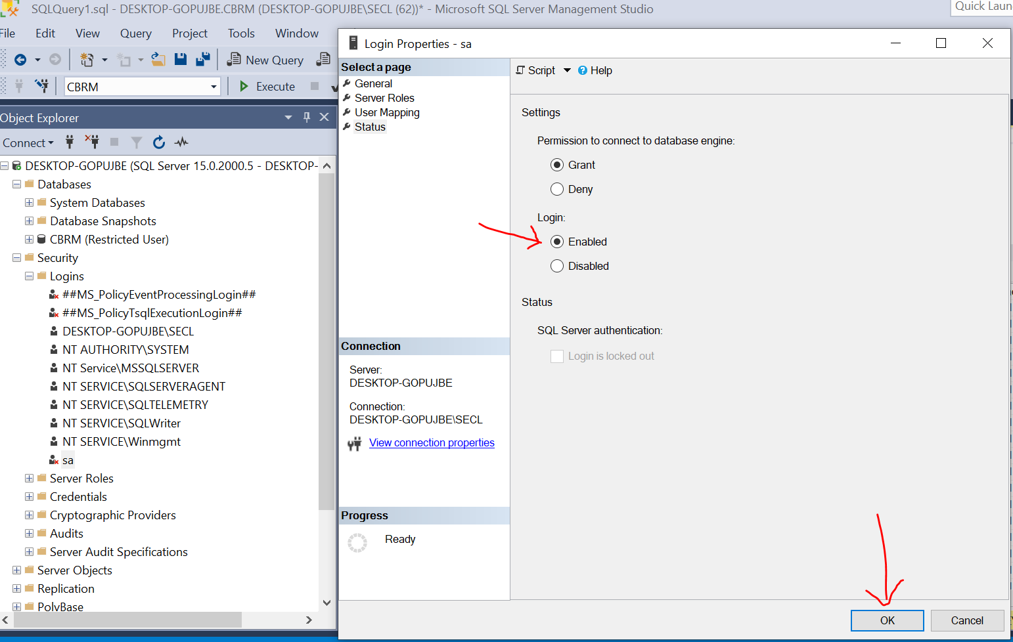1013x642 pixels.
Task: Expand the CBRM database node
Action: [x=29, y=240]
